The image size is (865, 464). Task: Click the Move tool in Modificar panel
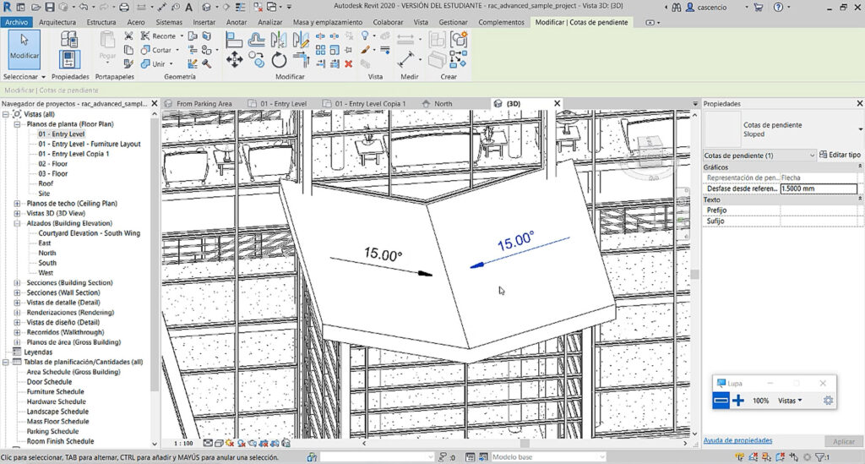click(x=234, y=59)
